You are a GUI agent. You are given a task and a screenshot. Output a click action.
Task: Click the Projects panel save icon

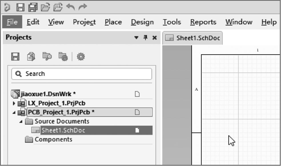pos(15,57)
